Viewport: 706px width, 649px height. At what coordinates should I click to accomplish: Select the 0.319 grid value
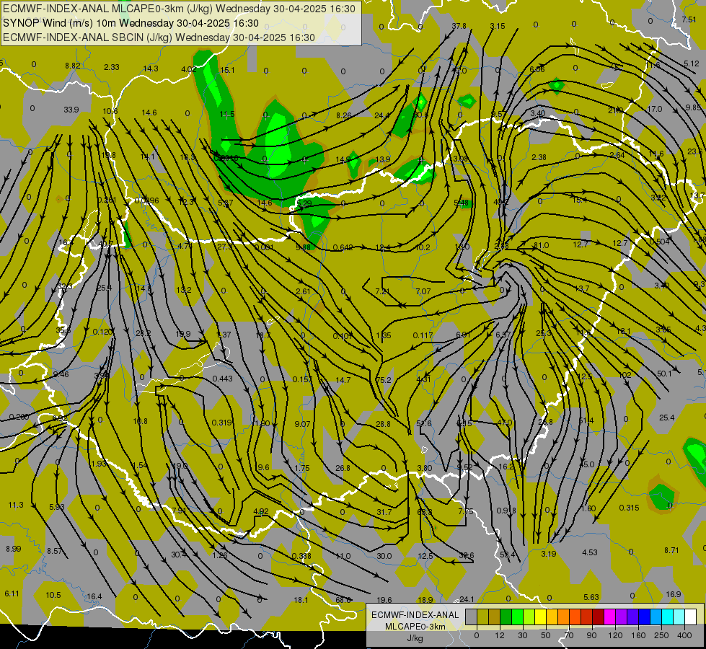coord(221,423)
